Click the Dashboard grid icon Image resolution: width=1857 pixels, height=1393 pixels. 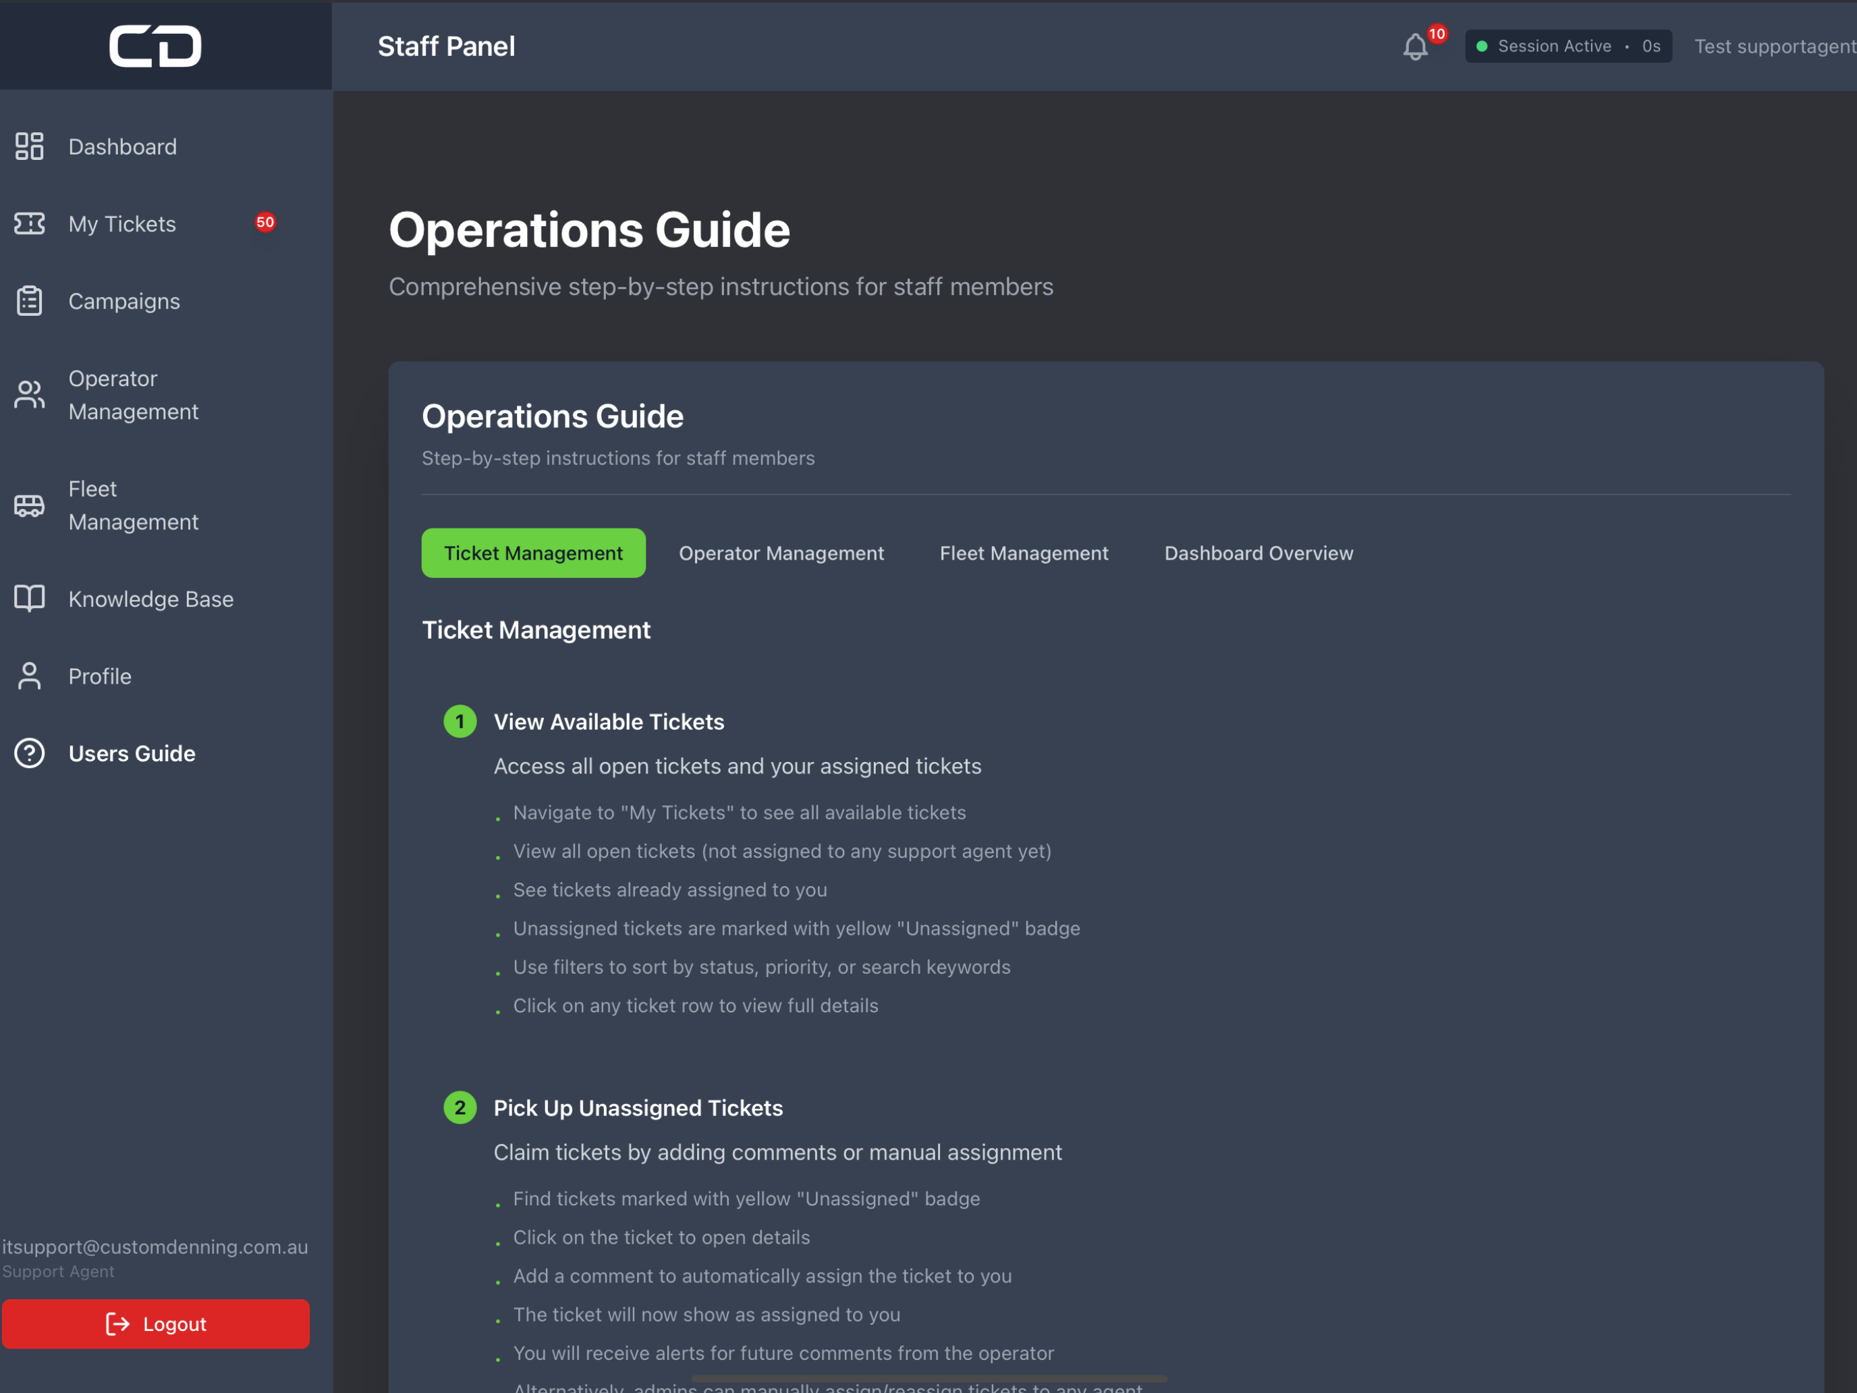tap(30, 146)
